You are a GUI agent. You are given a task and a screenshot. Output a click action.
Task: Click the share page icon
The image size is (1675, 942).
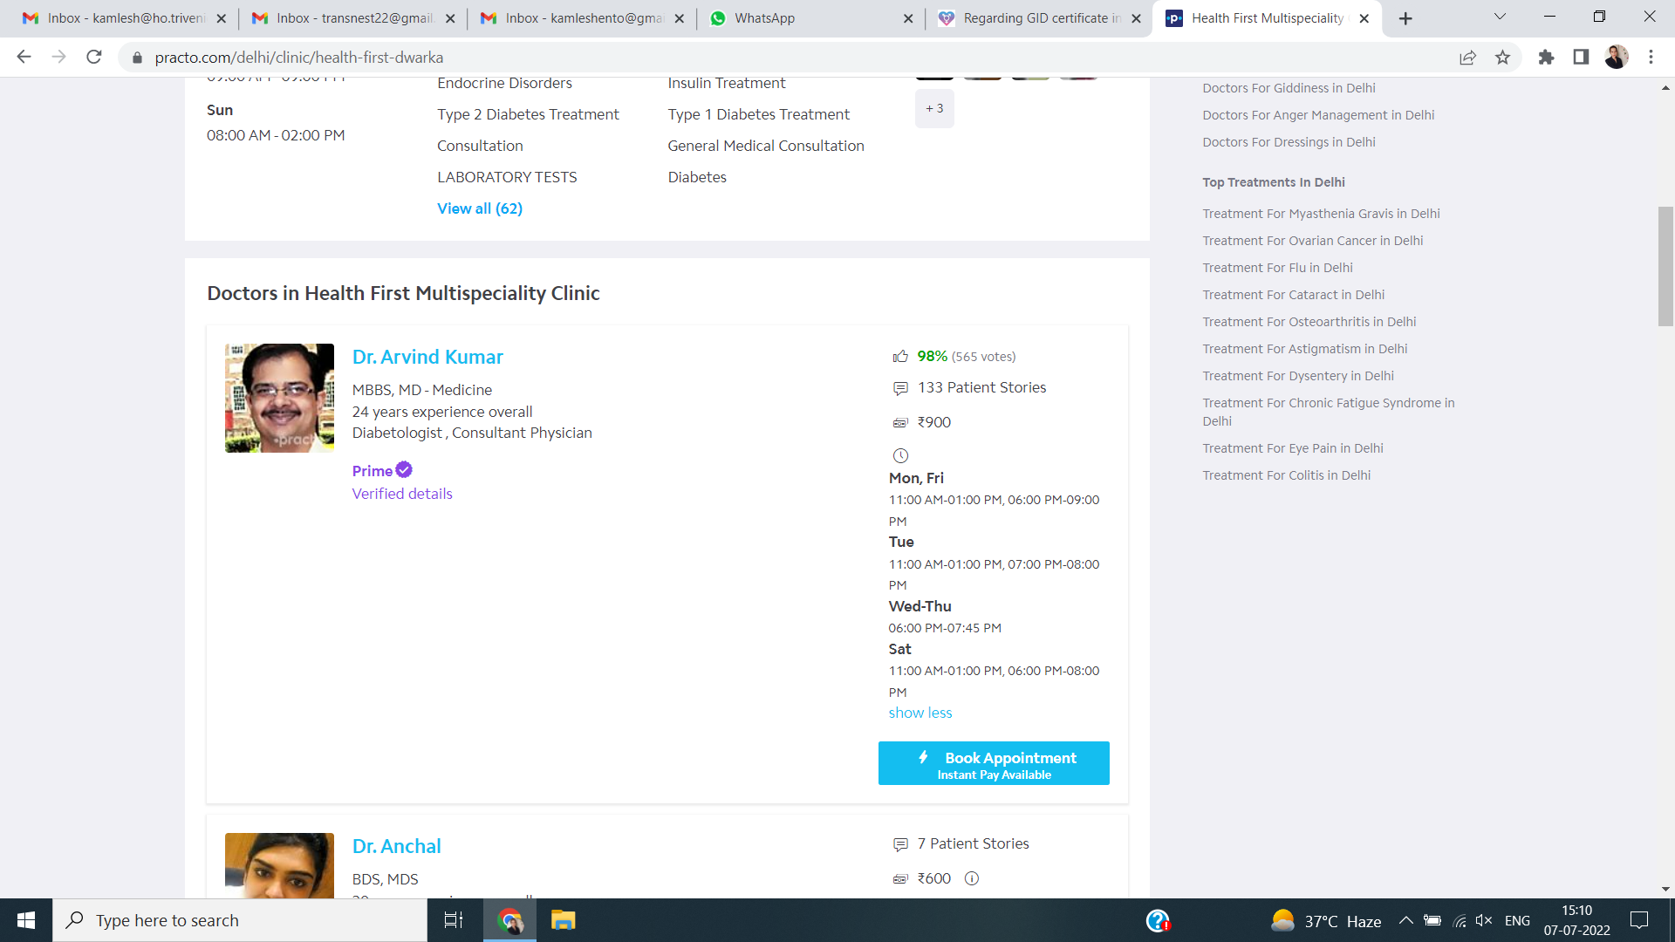click(1467, 58)
